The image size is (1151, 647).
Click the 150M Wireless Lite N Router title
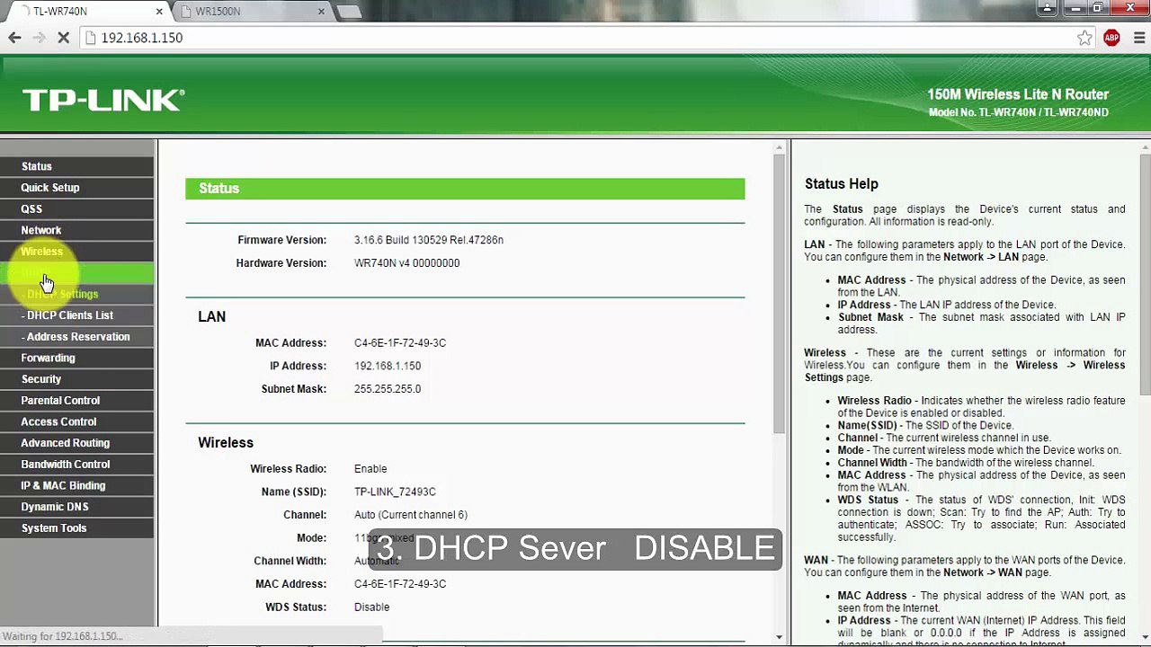point(1018,94)
